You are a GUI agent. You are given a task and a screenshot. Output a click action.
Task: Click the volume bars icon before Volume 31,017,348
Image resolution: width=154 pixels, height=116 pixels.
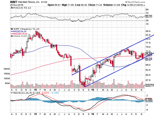12,36
